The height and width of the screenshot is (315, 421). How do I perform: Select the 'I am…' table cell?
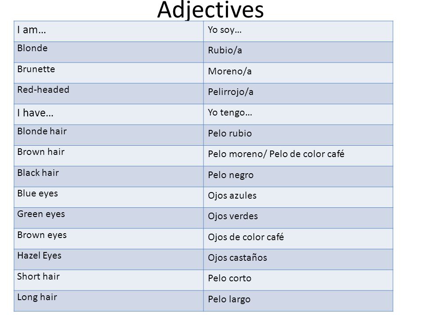click(109, 31)
